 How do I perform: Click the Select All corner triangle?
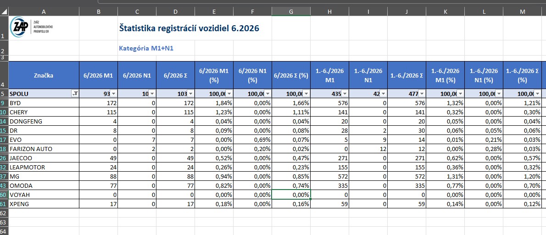(4, 11)
